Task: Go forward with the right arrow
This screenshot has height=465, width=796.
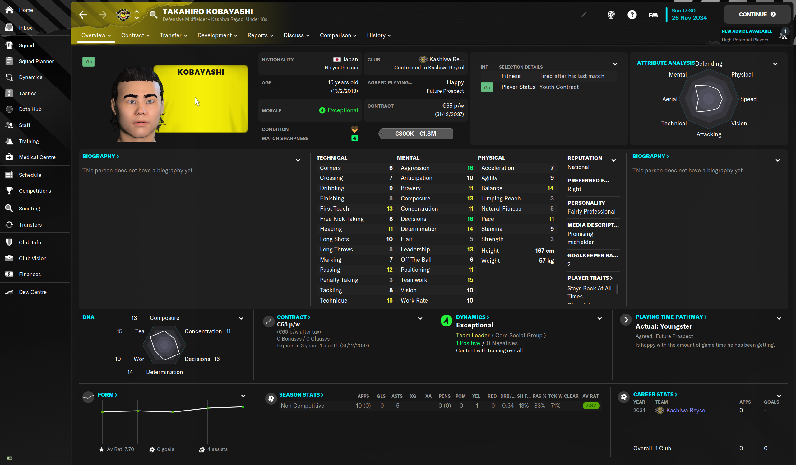Action: pos(103,15)
